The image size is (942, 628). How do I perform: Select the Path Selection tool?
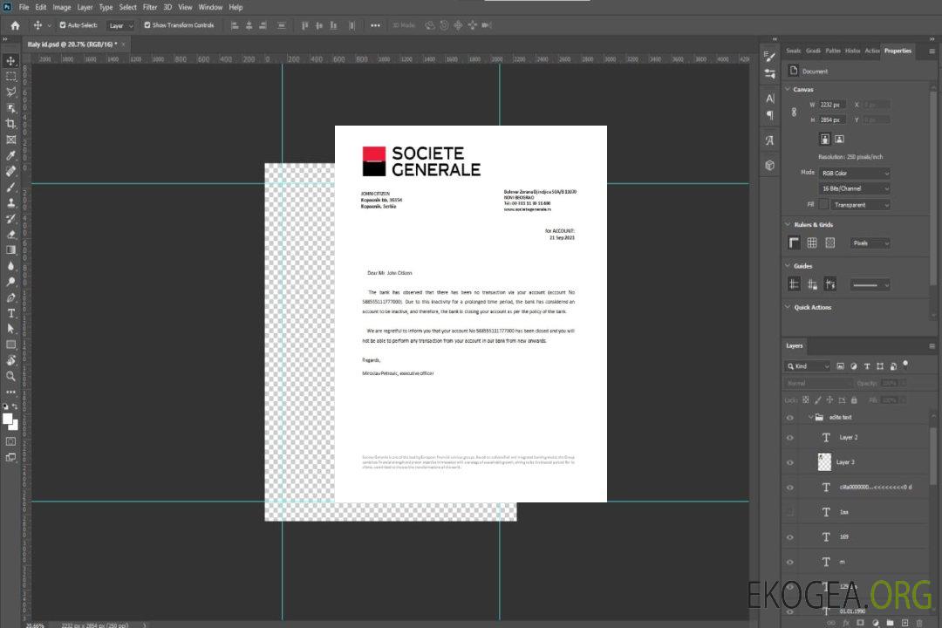(10, 329)
